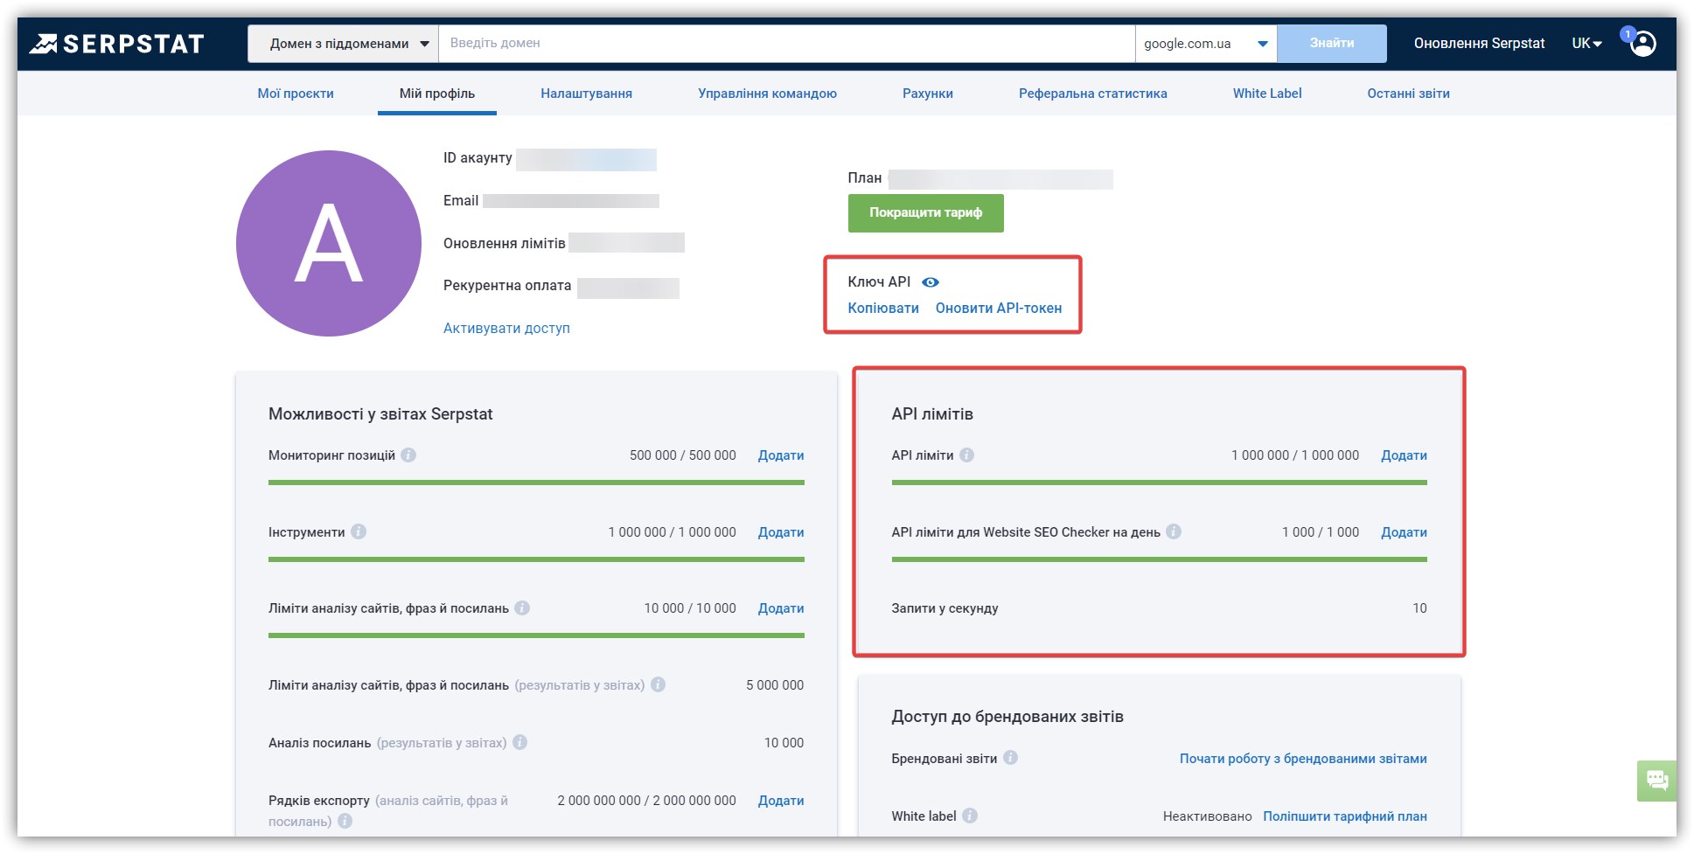Click the 10 Запити у секунду value
Viewport: 1694px width, 854px height.
(x=1419, y=608)
